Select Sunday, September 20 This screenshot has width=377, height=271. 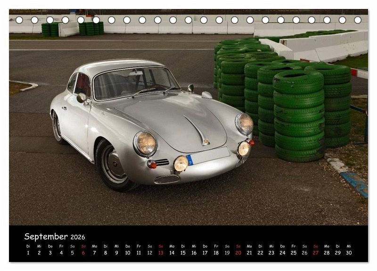[238, 253]
